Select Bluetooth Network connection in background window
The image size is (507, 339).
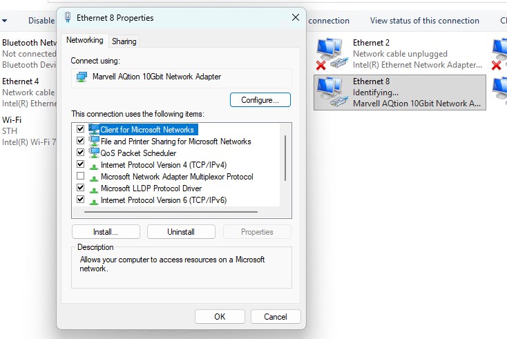pos(29,54)
